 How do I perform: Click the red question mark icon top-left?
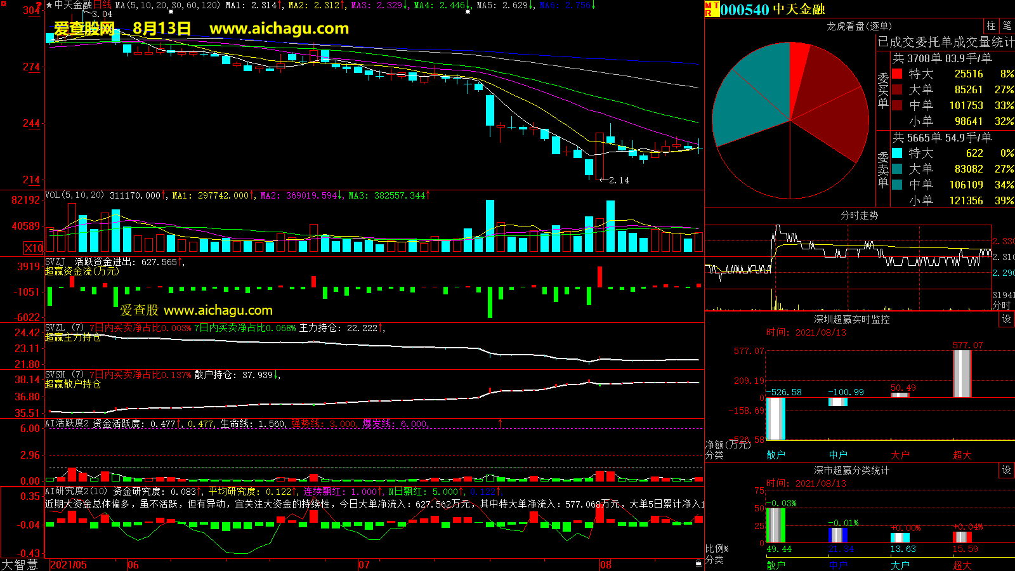[39, 5]
